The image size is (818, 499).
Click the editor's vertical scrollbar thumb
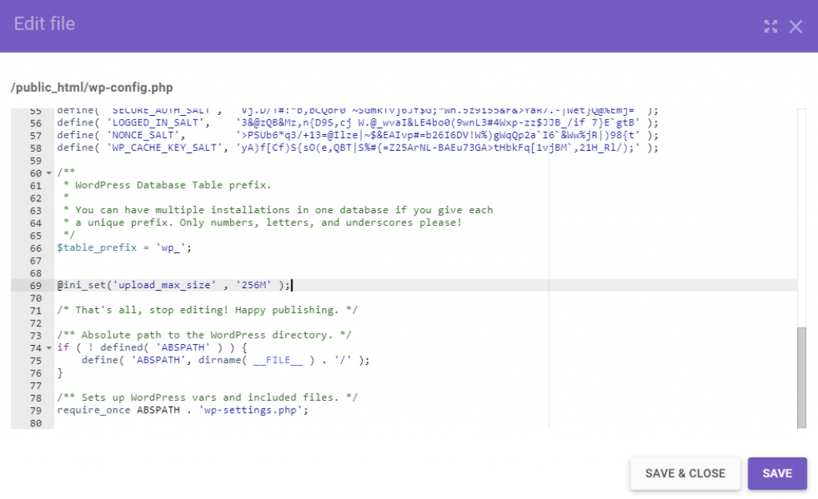point(801,375)
